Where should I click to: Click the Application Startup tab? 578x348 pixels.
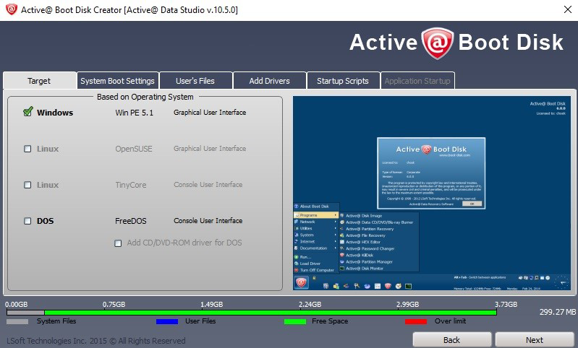[x=417, y=81]
